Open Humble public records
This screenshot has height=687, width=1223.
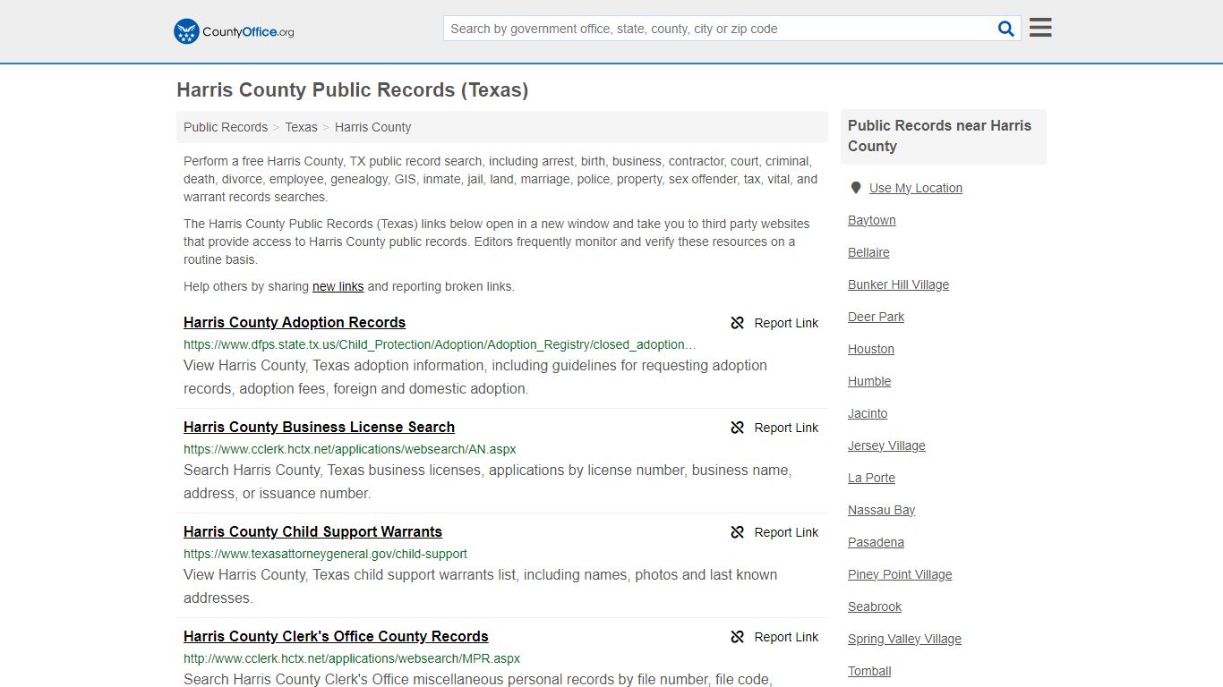point(869,381)
